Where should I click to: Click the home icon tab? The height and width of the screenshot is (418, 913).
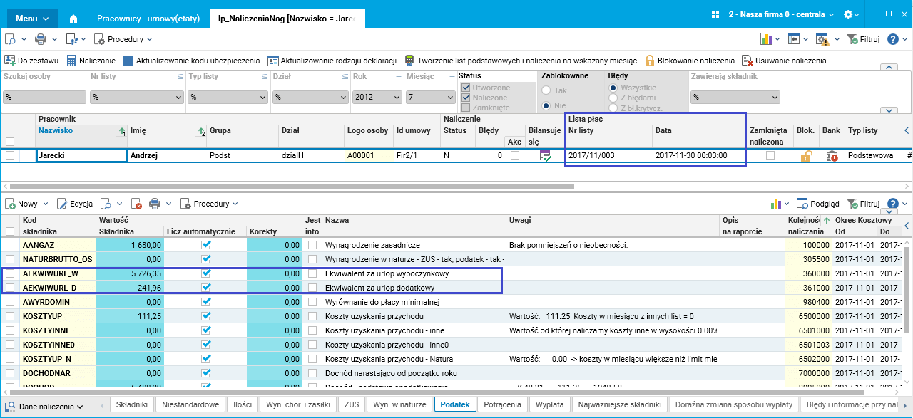click(73, 17)
